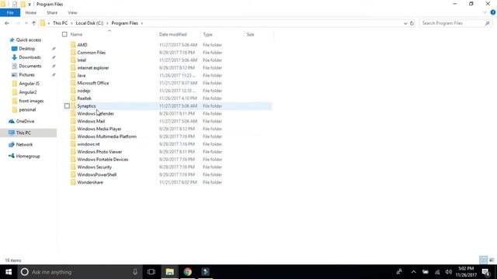
Task: Click the Desktop icon in sidebar
Action: [14, 49]
